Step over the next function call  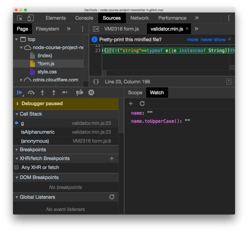click(31, 92)
